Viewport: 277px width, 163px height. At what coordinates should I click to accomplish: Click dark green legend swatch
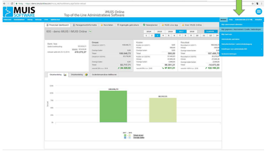tap(125, 135)
